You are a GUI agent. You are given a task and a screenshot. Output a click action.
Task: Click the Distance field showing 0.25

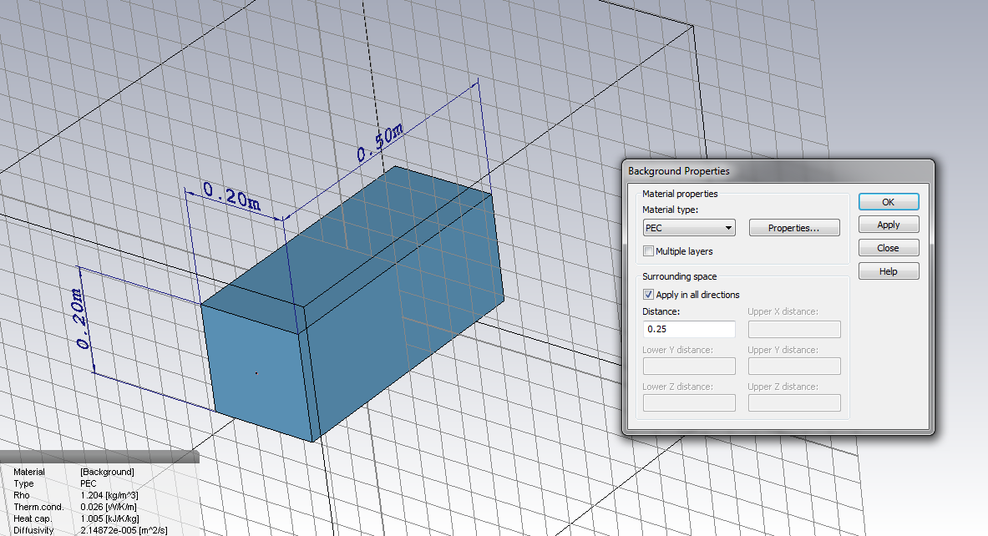[x=689, y=330]
